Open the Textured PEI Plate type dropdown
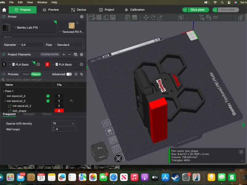 tap(72, 32)
